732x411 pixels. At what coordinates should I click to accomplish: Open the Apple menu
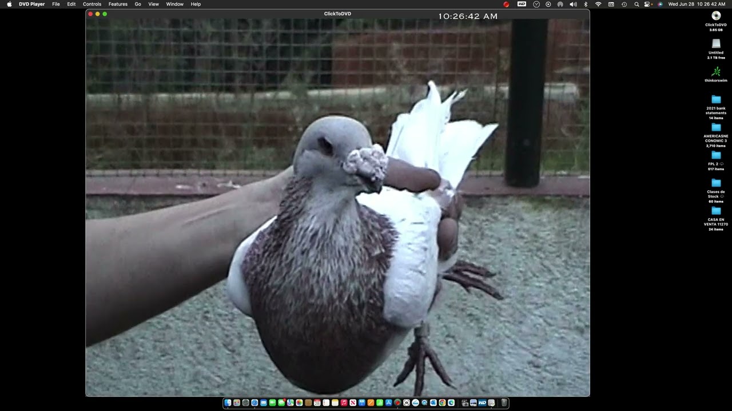[9, 4]
